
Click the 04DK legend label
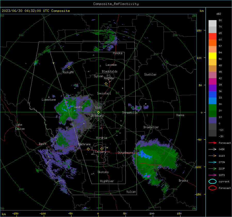point(222,149)
